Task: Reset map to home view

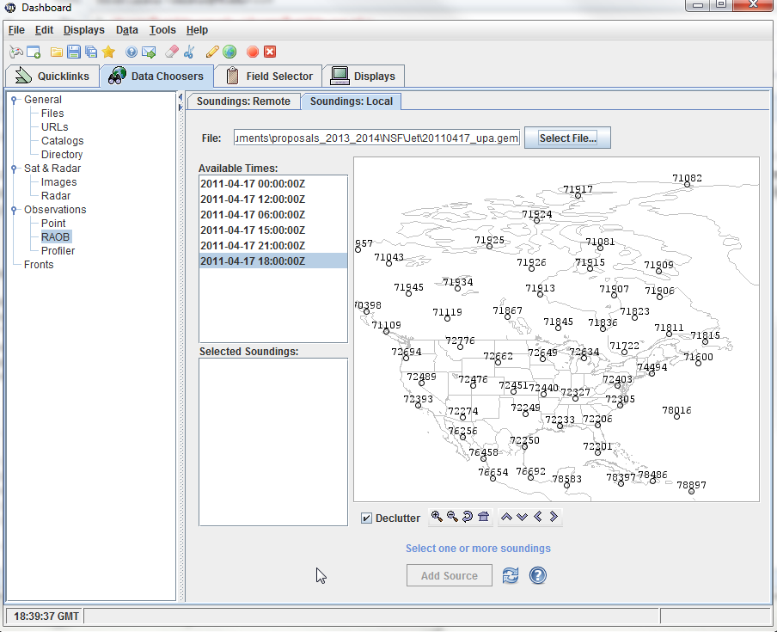Action: 483,517
